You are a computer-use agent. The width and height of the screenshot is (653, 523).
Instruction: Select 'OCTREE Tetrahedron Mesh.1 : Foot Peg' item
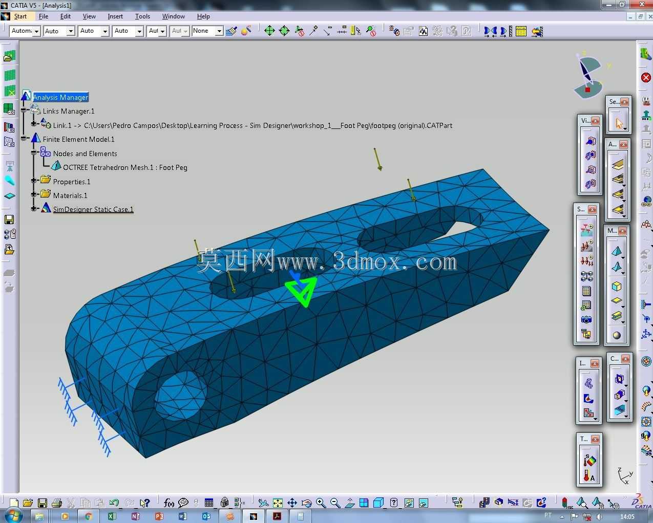[x=125, y=167]
